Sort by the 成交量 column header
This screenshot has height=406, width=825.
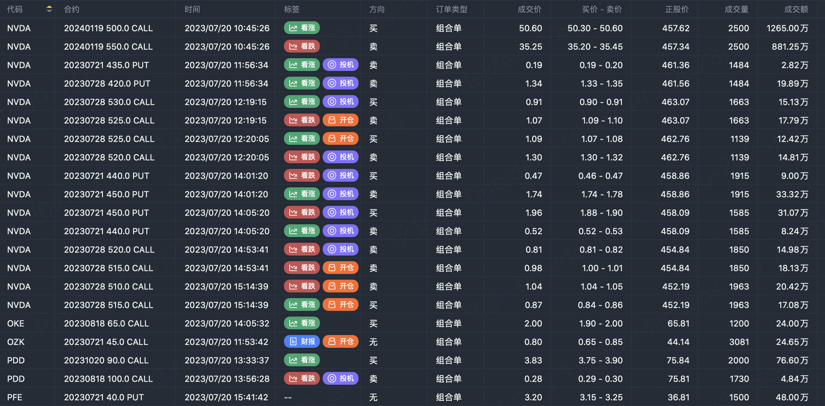736,9
